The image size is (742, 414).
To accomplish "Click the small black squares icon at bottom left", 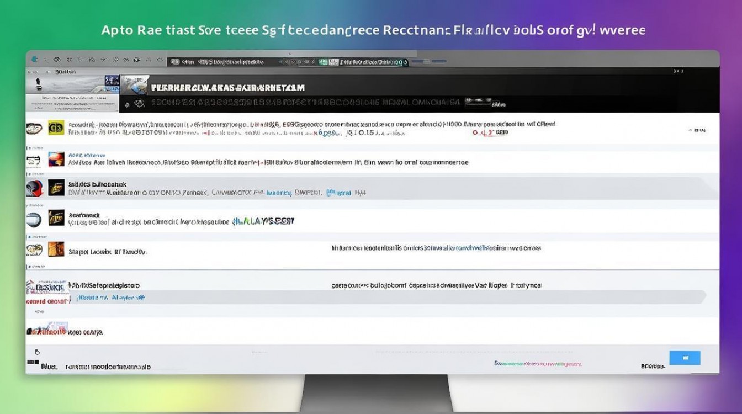I will click(33, 364).
